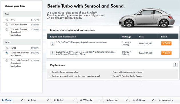The height and width of the screenshot is (104, 180).
Task: Click the Price column header
Action: pyautogui.click(x=141, y=37)
